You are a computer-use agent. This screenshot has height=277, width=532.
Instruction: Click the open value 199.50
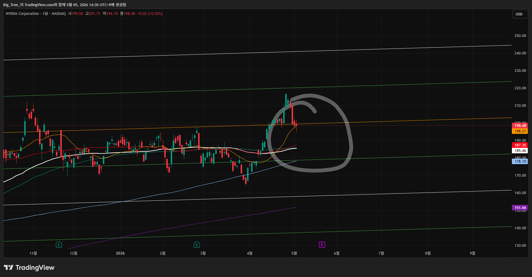pyautogui.click(x=77, y=14)
